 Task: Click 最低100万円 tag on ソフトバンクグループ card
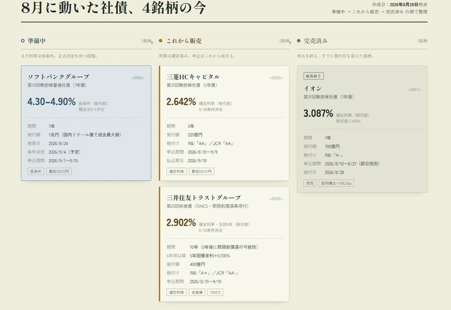59,171
